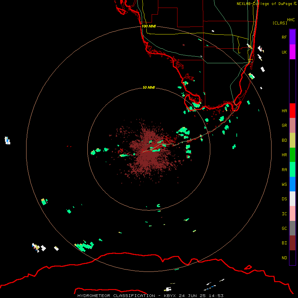This screenshot has width=298, height=298.
Task: Click the NEXLAB-College of DuPage credit
Action: pos(264,4)
